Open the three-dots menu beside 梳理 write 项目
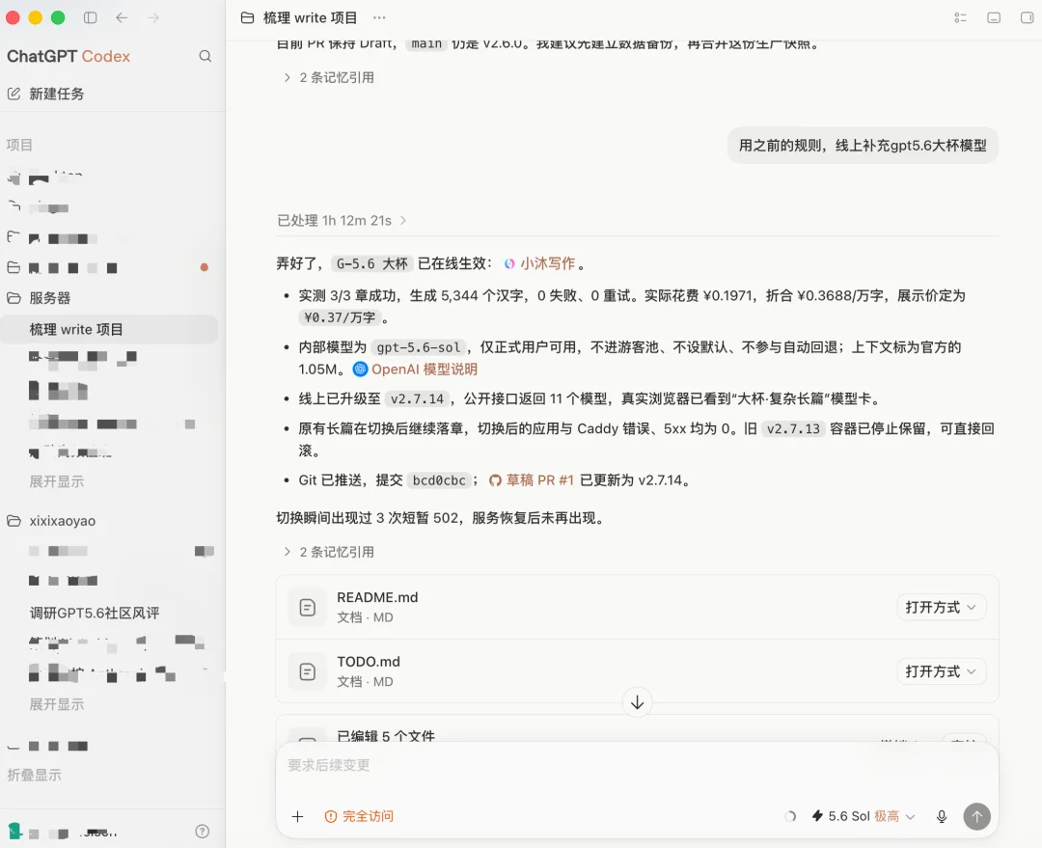The width and height of the screenshot is (1042, 848). 379,18
